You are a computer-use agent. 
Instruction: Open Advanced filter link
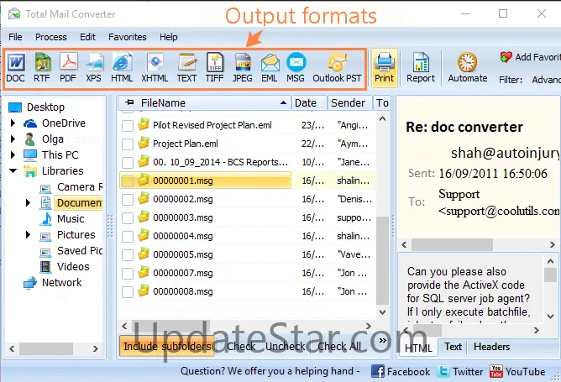[546, 80]
